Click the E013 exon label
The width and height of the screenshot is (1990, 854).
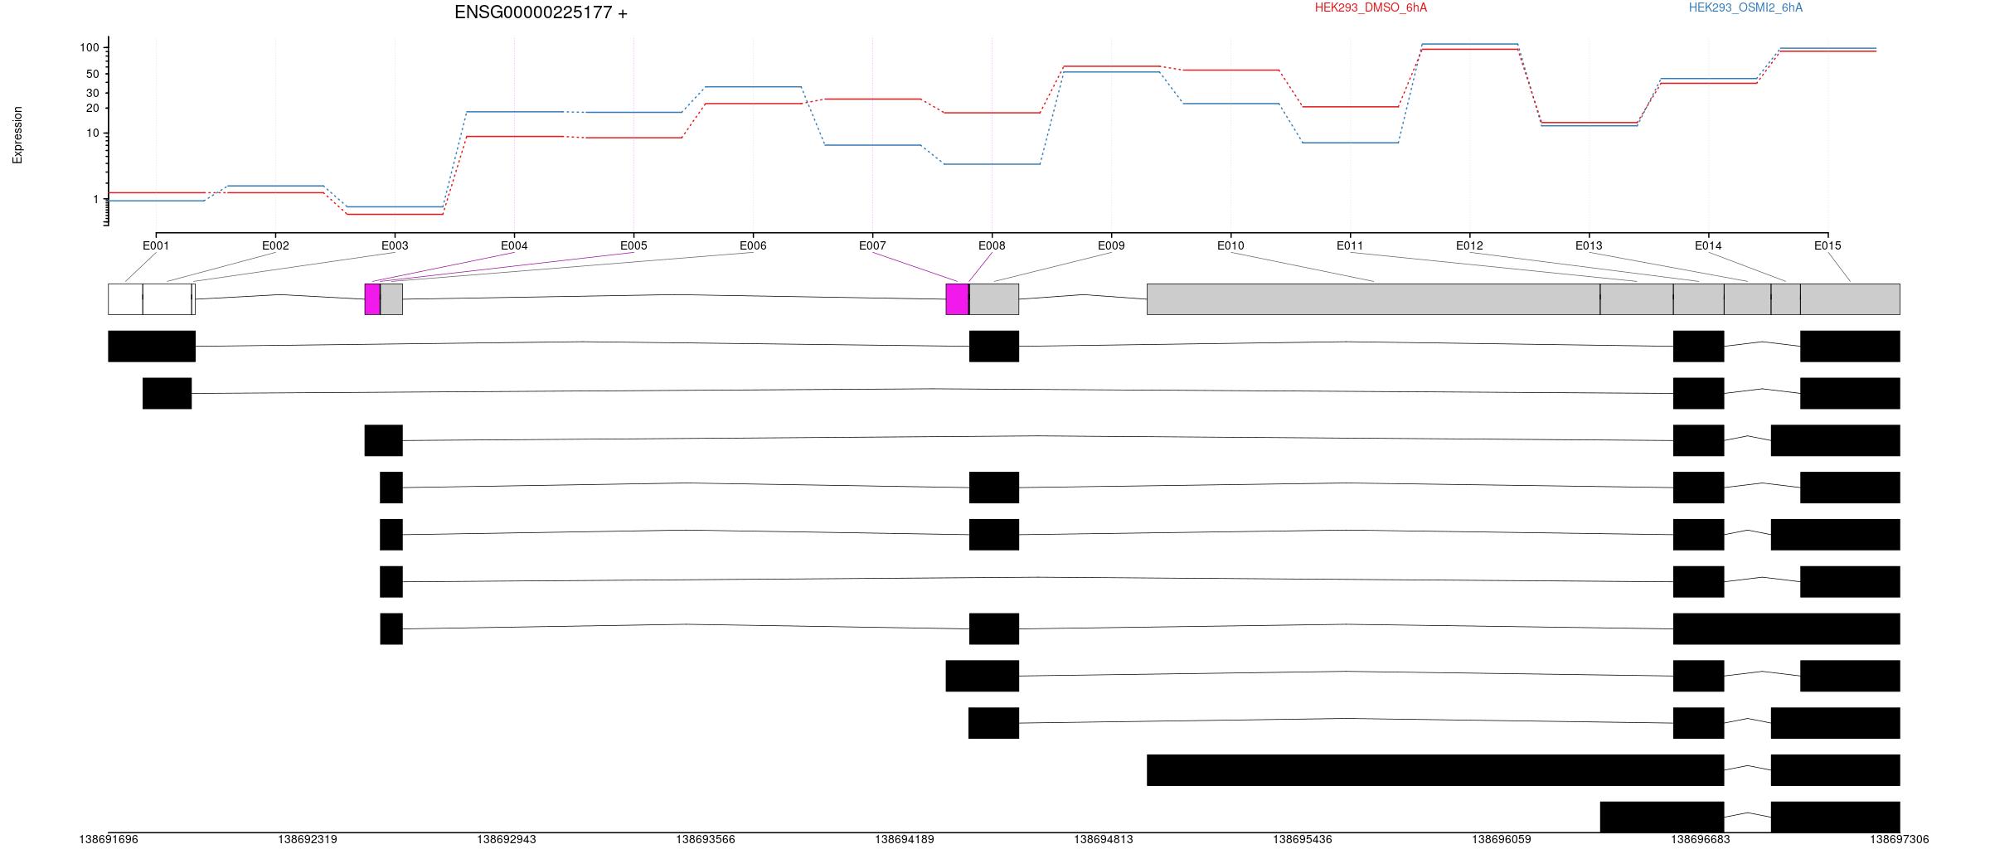[1589, 245]
